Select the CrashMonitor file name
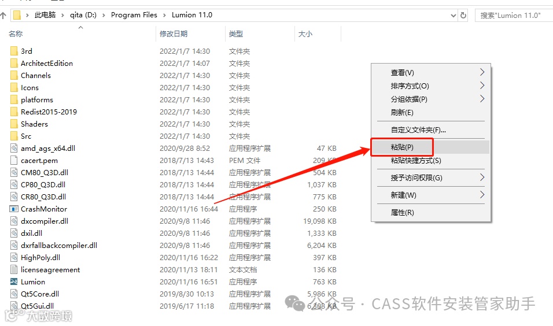The height and width of the screenshot is (326, 553). pos(44,209)
